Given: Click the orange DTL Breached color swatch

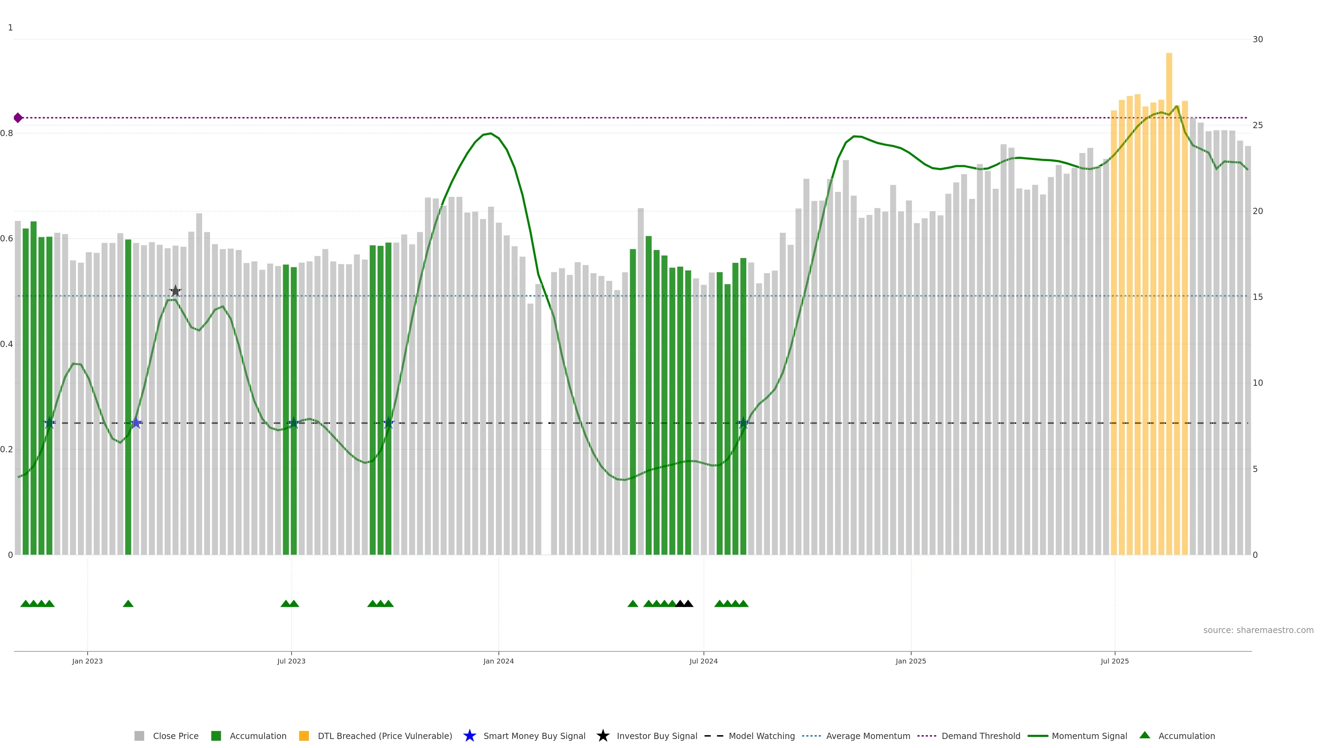Looking at the screenshot, I should pyautogui.click(x=304, y=736).
